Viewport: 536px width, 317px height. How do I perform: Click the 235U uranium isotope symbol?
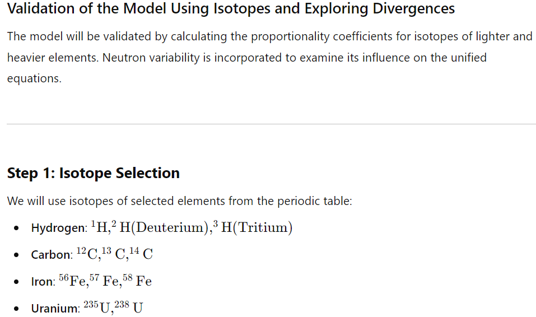click(97, 308)
